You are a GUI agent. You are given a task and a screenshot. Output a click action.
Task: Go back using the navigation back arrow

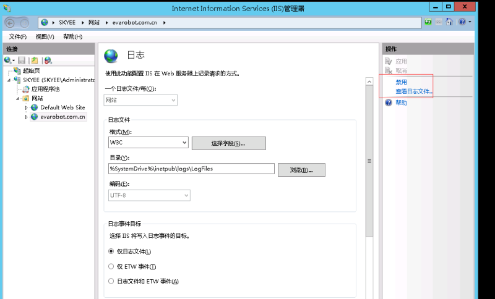click(10, 23)
